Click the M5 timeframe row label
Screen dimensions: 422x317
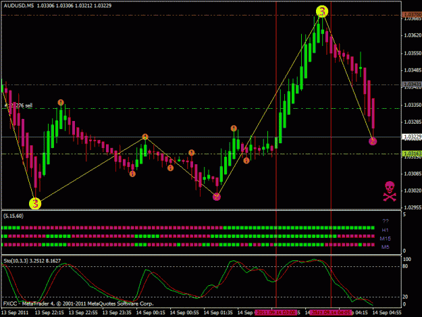(x=385, y=247)
